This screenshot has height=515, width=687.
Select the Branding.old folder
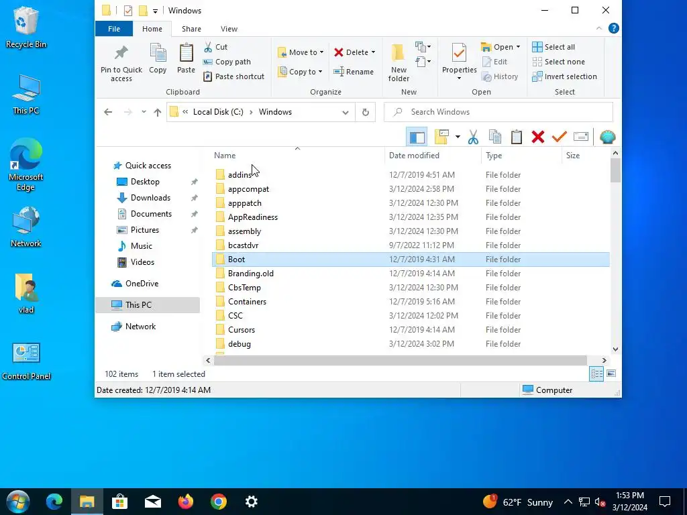(411, 274)
